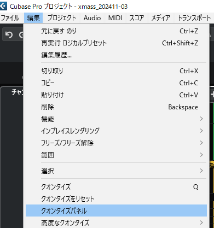The height and width of the screenshot is (228, 214).
Task: Select 元に戻す のり undo entry
Action: (x=116, y=31)
